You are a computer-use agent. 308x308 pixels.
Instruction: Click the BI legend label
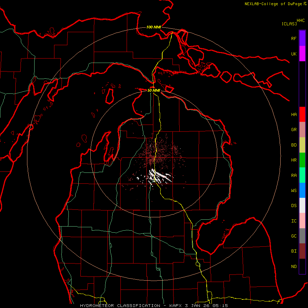click(294, 251)
